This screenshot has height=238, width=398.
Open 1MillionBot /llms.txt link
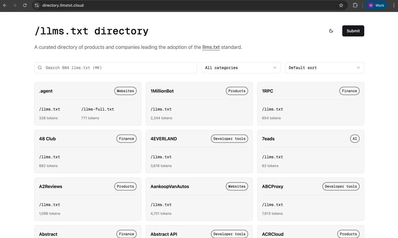161,109
